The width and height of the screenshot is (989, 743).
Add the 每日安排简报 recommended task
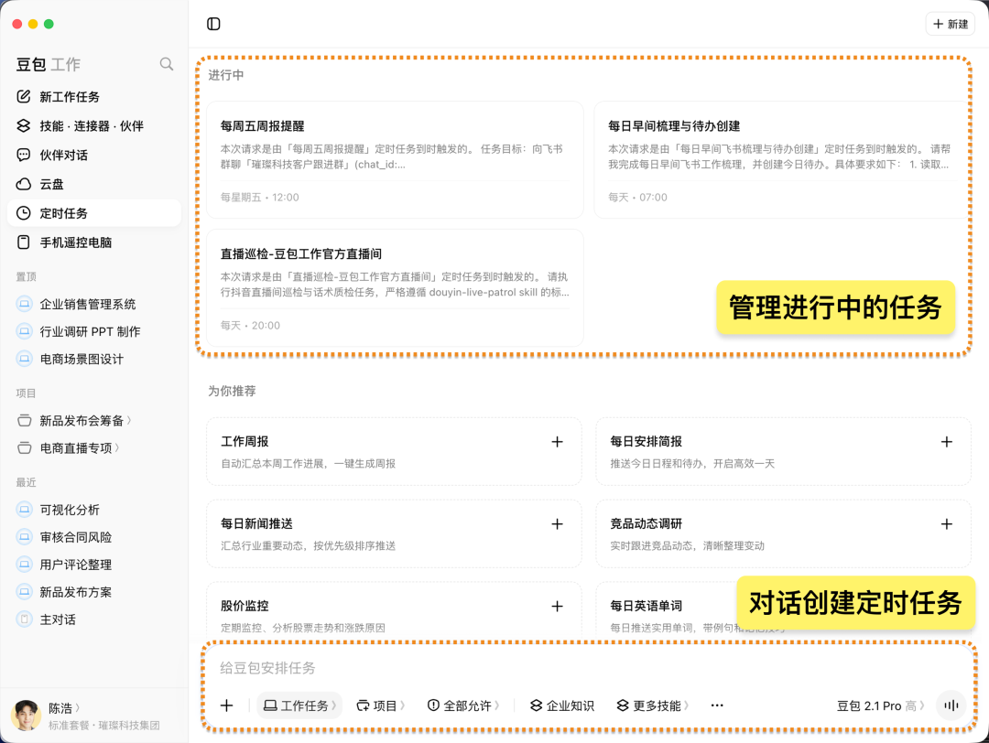[x=946, y=442]
